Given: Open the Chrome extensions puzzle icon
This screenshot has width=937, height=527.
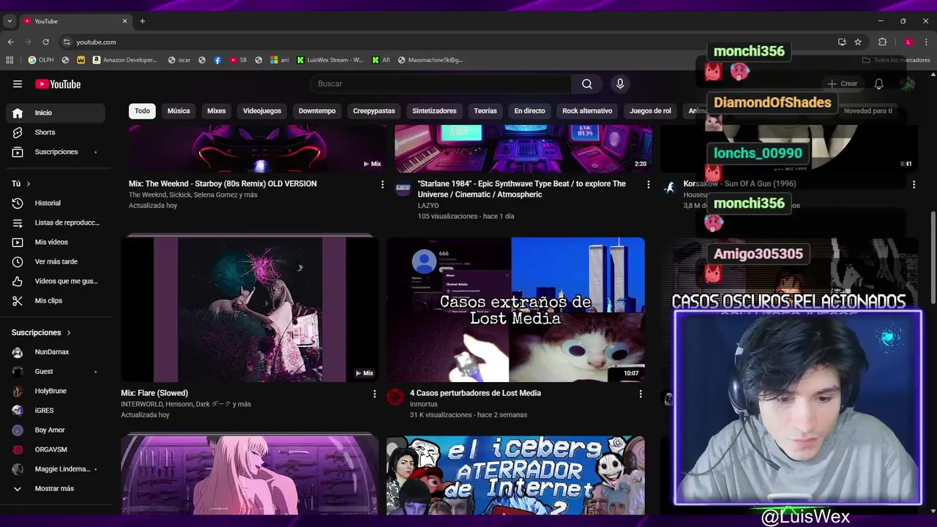Looking at the screenshot, I should (x=882, y=42).
